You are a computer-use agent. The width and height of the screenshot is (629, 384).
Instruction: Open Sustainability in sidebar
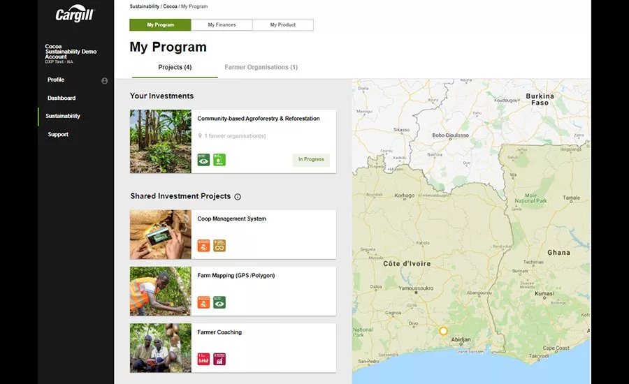[x=63, y=116]
